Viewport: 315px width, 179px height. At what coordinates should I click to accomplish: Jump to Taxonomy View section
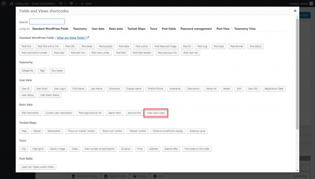(x=245, y=29)
